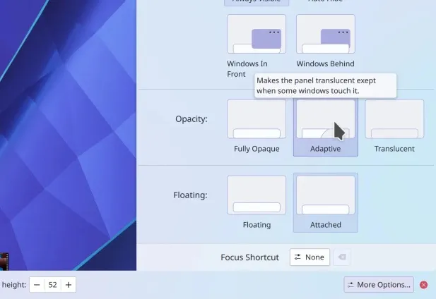
Task: Click the film strip icon at bottom left
Action: click(x=4, y=262)
